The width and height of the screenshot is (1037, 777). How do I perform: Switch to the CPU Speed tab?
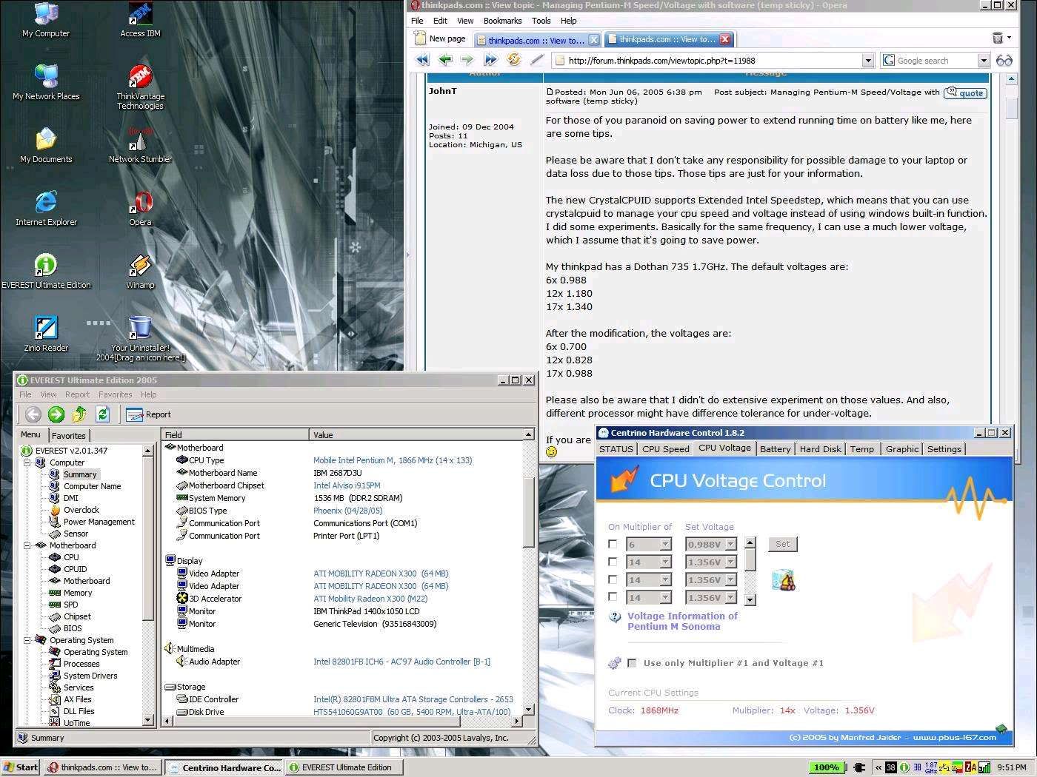(666, 449)
